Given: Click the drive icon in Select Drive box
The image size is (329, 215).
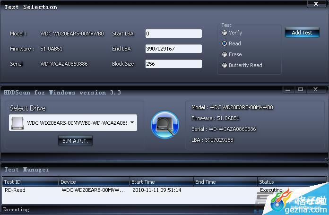Looking at the screenshot, I should (x=17, y=123).
